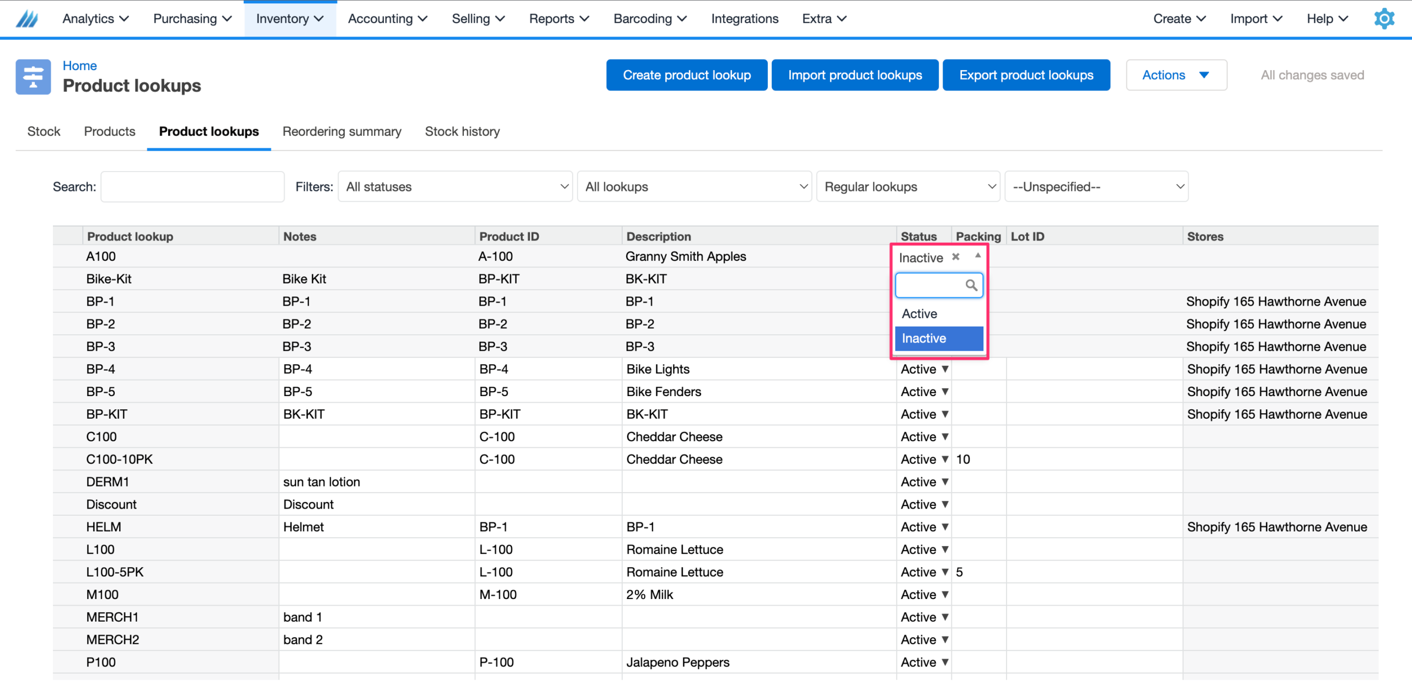The width and height of the screenshot is (1412, 700).
Task: Focus the Search input field
Action: tap(192, 186)
